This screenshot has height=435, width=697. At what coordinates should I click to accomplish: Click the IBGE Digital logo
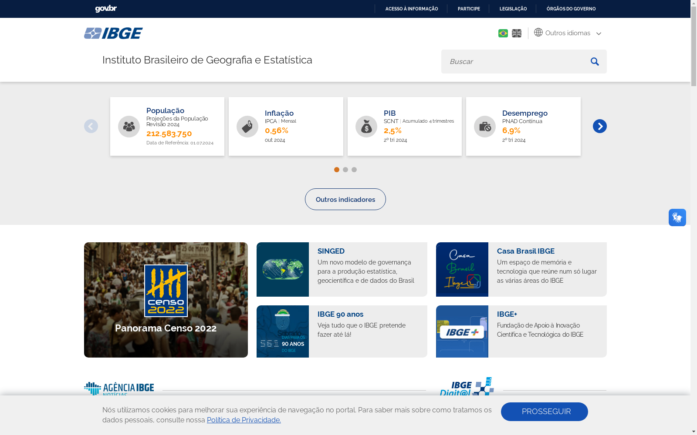pyautogui.click(x=467, y=387)
